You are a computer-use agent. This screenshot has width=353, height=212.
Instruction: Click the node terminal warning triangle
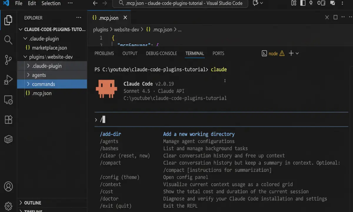(282, 53)
